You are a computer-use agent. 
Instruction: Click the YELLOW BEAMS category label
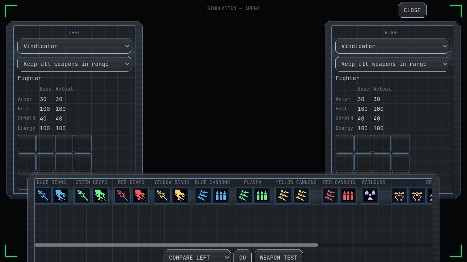171,182
